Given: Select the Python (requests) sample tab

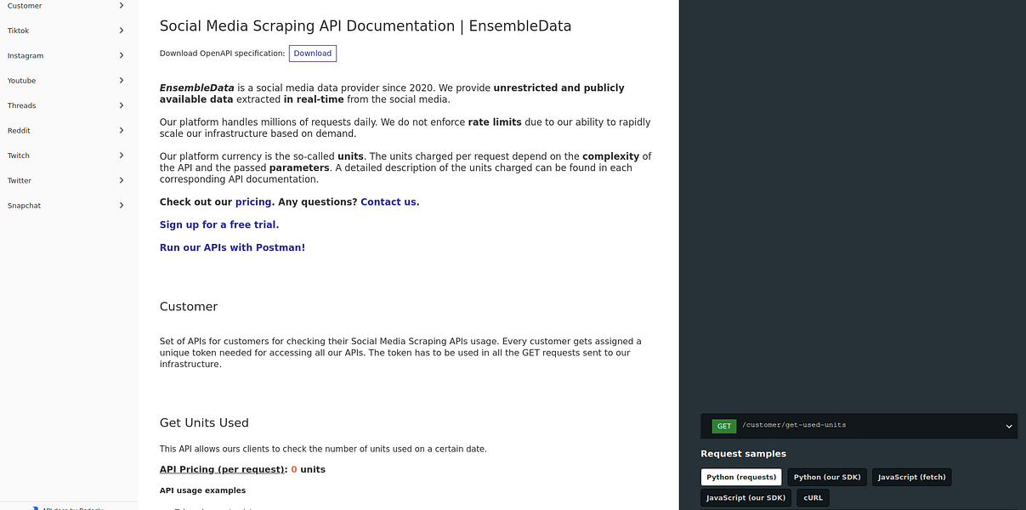Looking at the screenshot, I should coord(741,477).
